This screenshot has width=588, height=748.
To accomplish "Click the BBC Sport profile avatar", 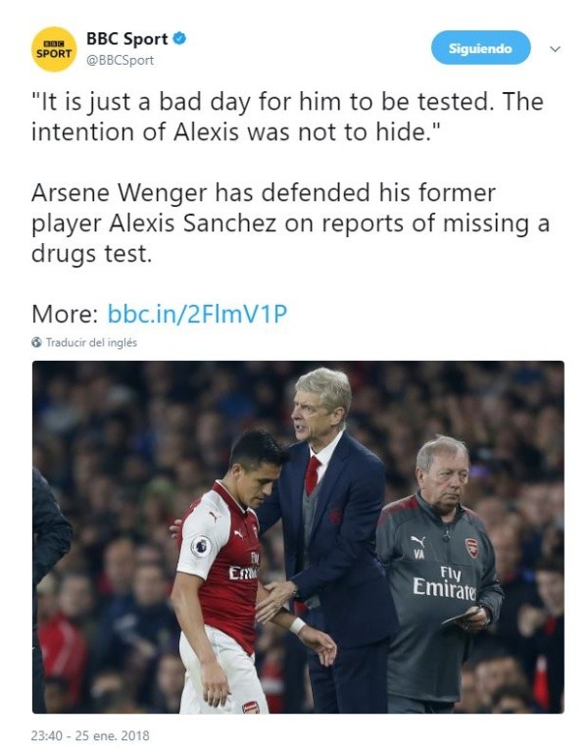I will tap(55, 49).
